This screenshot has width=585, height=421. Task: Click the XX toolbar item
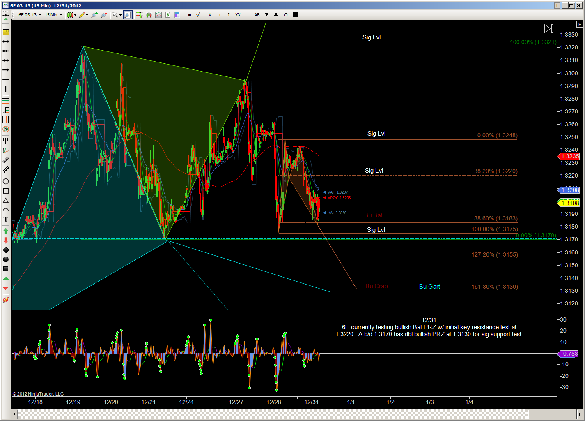point(238,15)
